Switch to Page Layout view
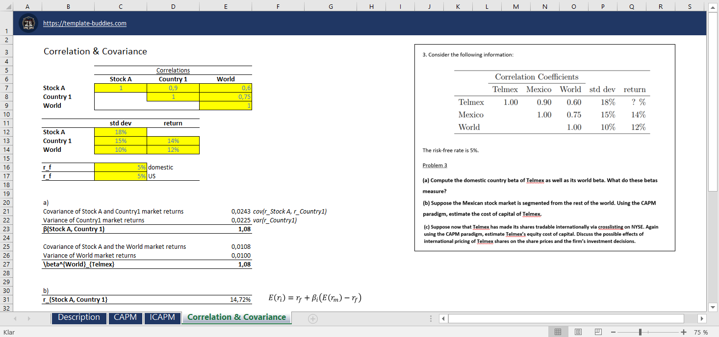719x337 pixels. coord(578,332)
